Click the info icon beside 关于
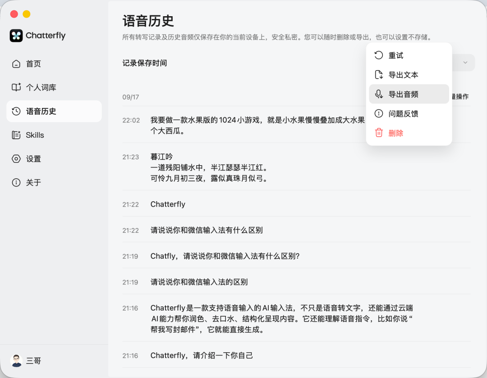 pos(16,183)
